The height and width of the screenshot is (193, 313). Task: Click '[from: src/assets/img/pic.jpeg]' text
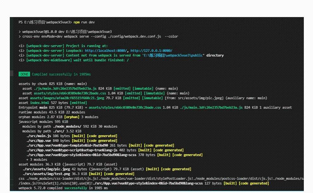pyautogui.click(x=194, y=98)
